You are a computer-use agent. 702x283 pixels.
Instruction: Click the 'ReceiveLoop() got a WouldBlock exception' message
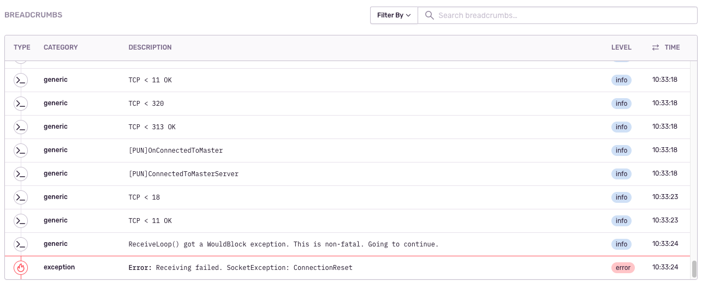coord(284,244)
